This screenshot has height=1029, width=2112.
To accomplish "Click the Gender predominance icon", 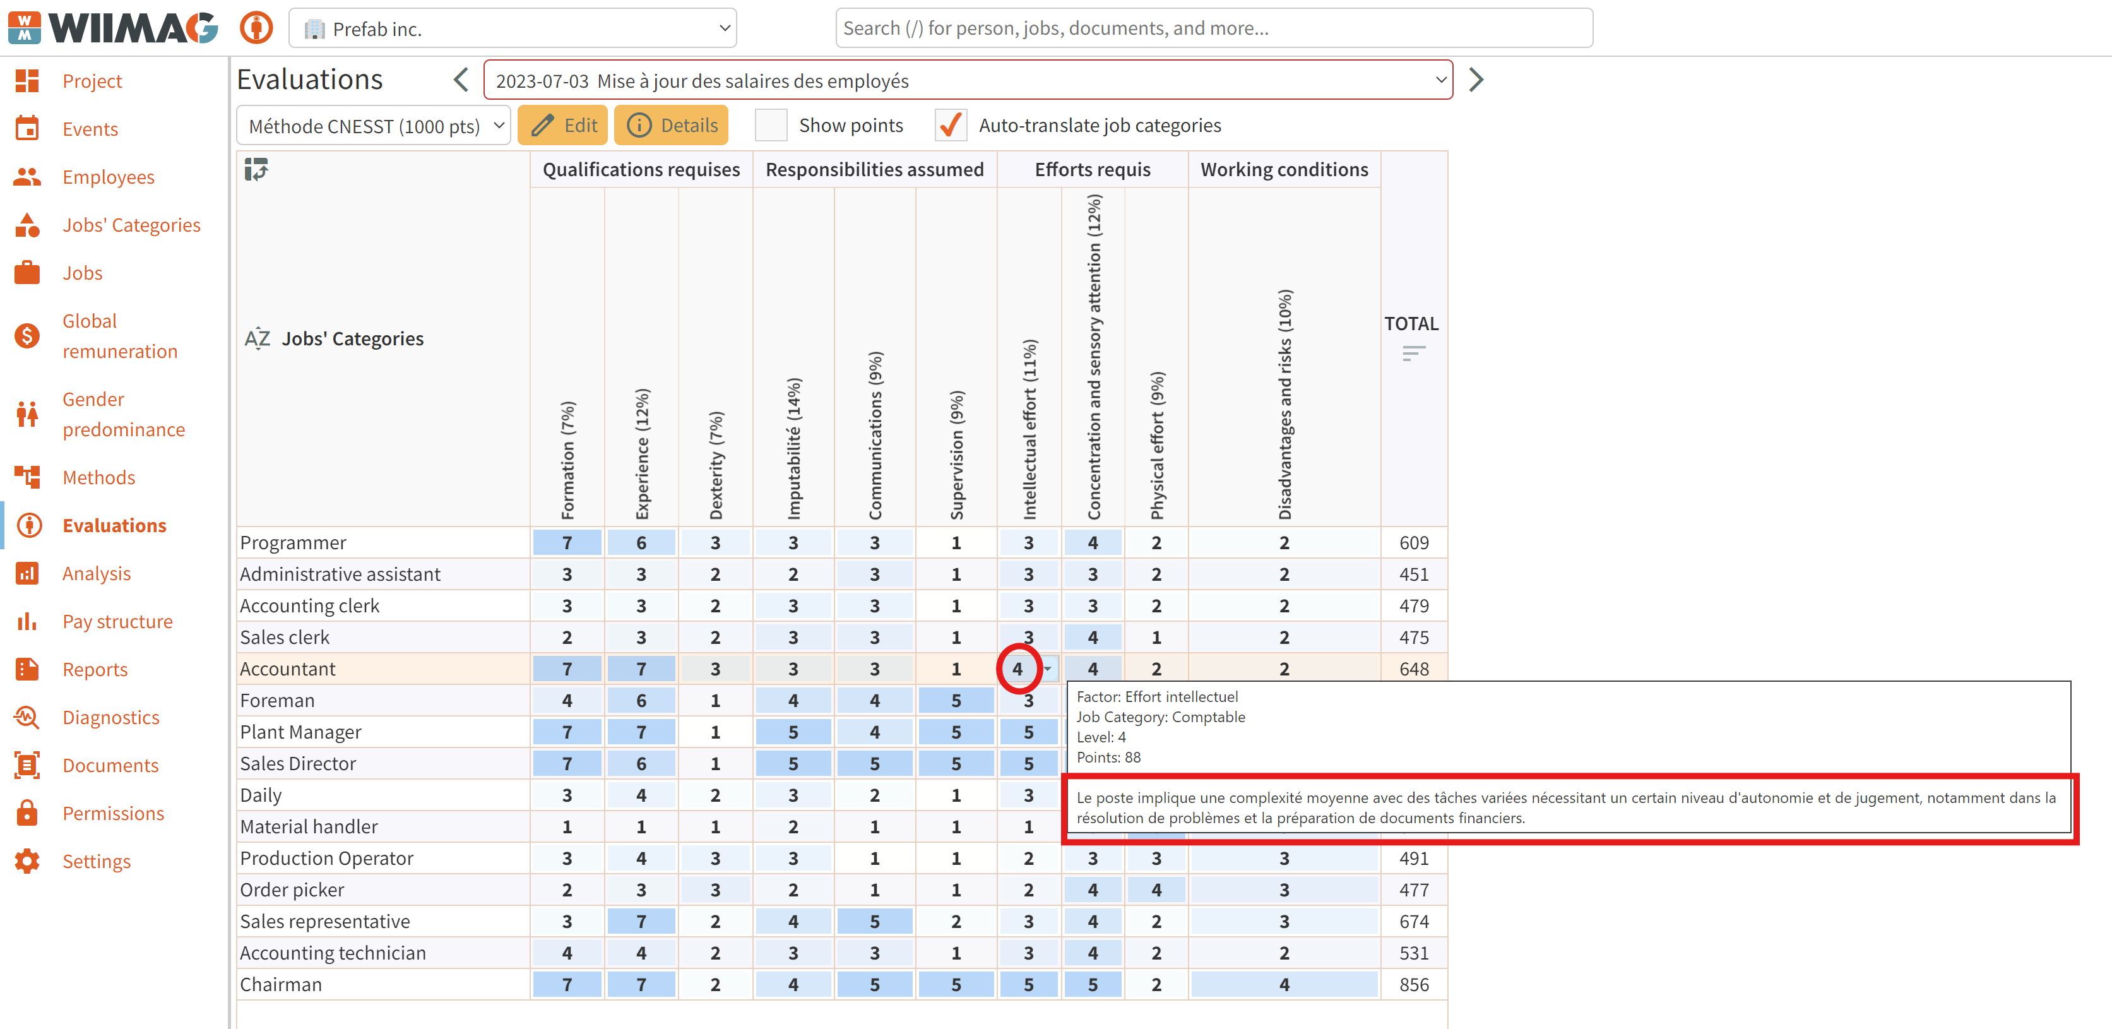I will (x=27, y=414).
